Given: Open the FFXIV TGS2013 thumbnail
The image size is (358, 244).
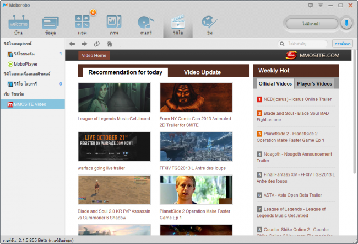Looking at the screenshot, I should 196,147.
